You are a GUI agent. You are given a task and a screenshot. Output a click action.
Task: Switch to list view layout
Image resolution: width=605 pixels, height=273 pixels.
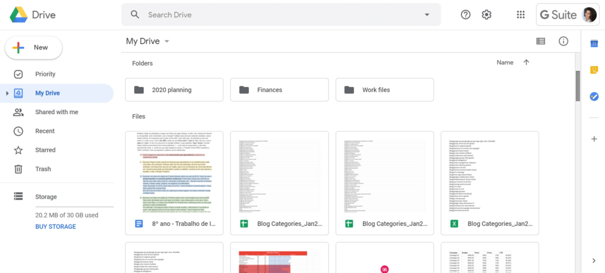point(541,41)
